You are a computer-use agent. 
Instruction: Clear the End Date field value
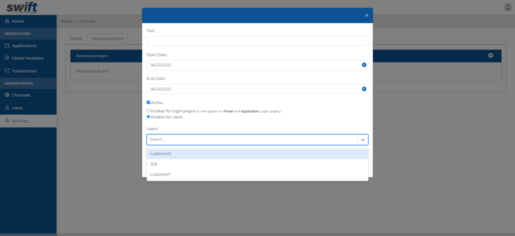364,89
